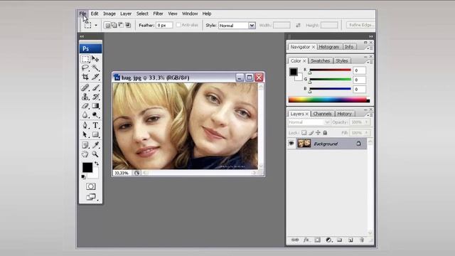This screenshot has height=256, width=455.
Task: Click Create new adjustment layer button
Action: click(328, 240)
